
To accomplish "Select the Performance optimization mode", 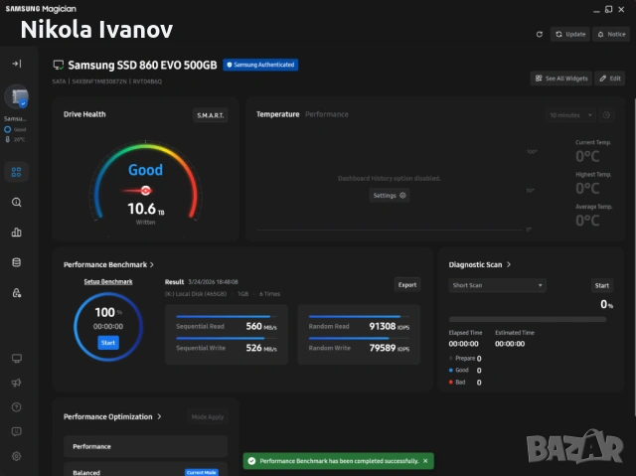I will click(x=145, y=446).
